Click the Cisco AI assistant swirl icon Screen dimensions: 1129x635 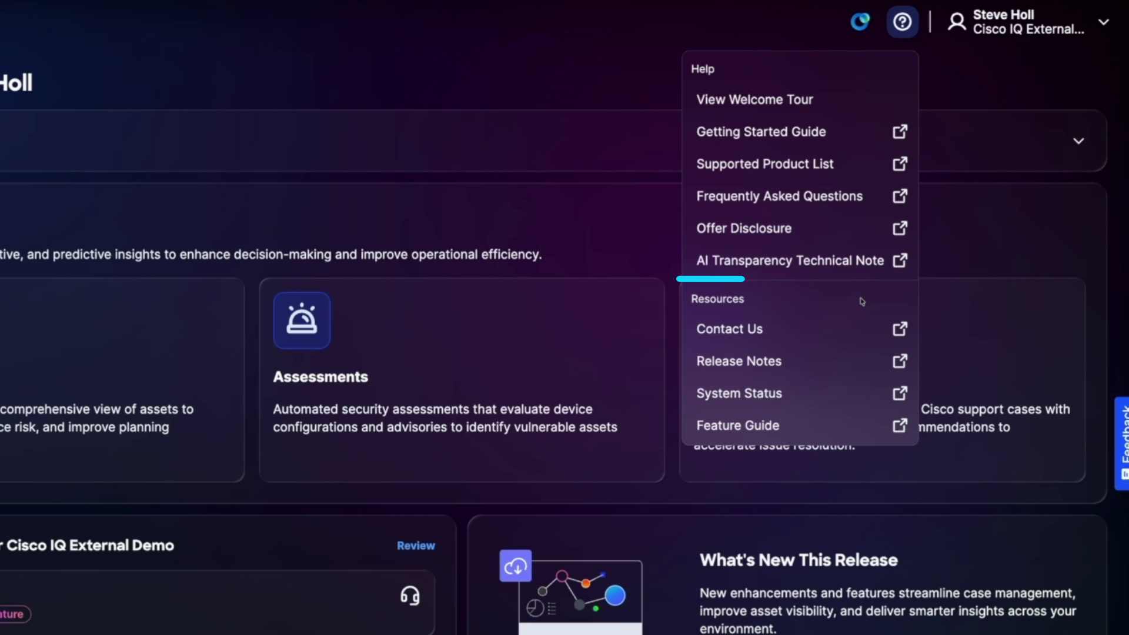pyautogui.click(x=860, y=22)
